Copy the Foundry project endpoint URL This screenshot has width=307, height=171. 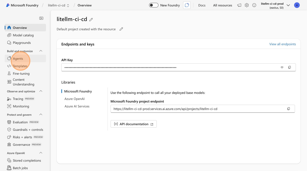tap(289, 109)
